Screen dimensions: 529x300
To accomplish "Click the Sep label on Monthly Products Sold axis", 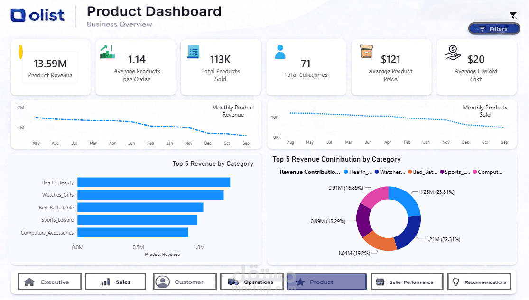I will 504,142.
